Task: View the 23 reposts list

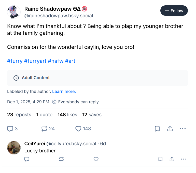Action: click(x=19, y=115)
